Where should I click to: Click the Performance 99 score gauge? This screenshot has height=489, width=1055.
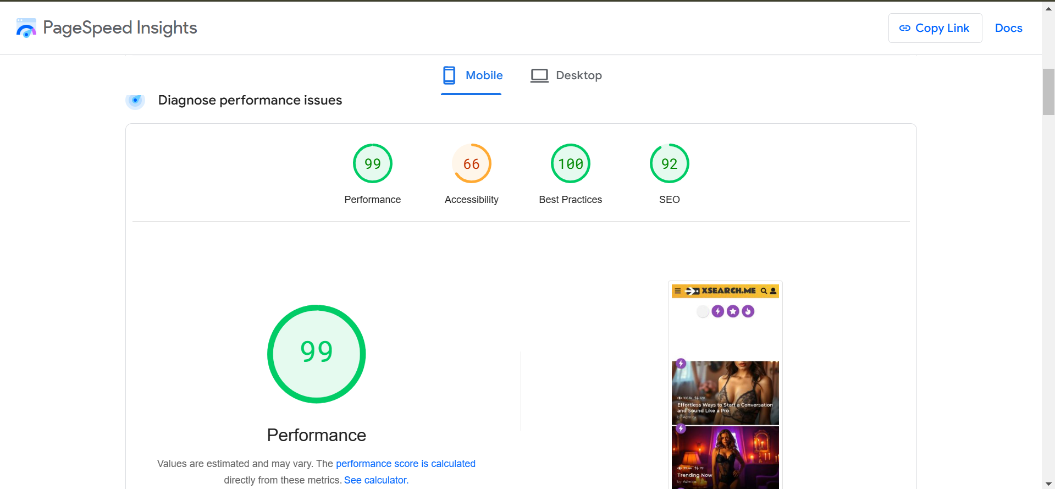373,163
